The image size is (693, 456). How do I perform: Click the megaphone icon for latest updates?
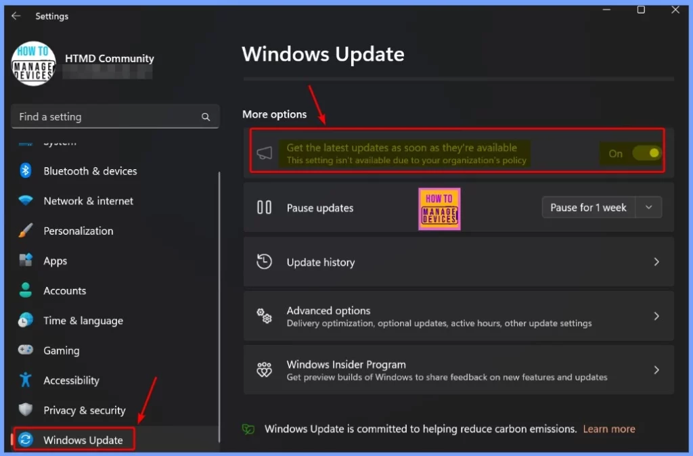click(265, 153)
